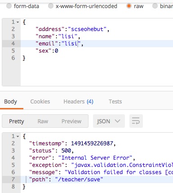173x193 pixels.
Task: Choose the Raw view button
Action: (43, 121)
